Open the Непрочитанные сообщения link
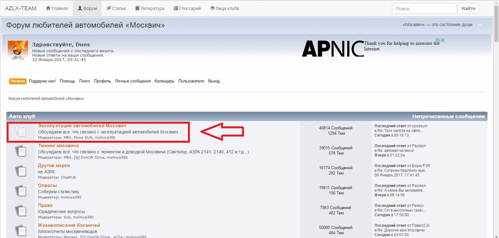Image resolution: width=499 pixels, height=238 pixels. pyautogui.click(x=448, y=116)
